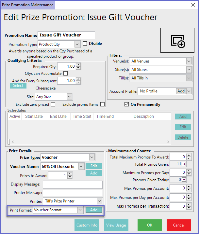Open Total Promos Given details arrow
The image size is (199, 234).
point(184,164)
